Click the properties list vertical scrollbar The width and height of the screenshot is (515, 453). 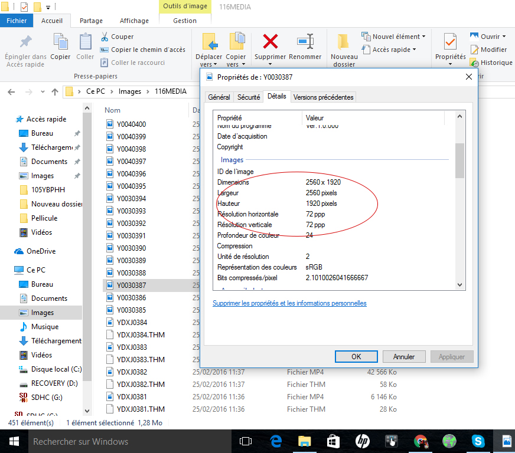coord(459,160)
